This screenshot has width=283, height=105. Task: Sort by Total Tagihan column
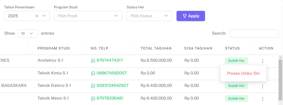click(x=175, y=48)
